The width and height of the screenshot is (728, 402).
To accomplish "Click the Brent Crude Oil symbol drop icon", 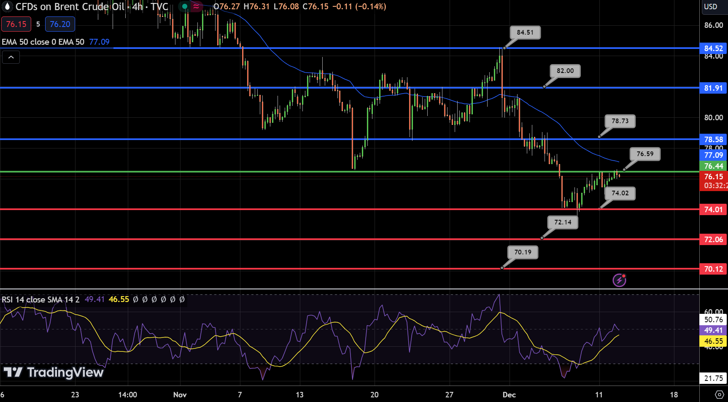I will (x=7, y=6).
